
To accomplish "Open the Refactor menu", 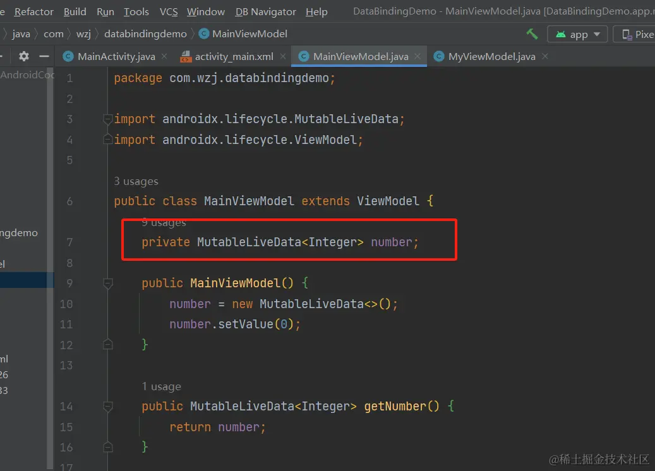I will 34,12.
